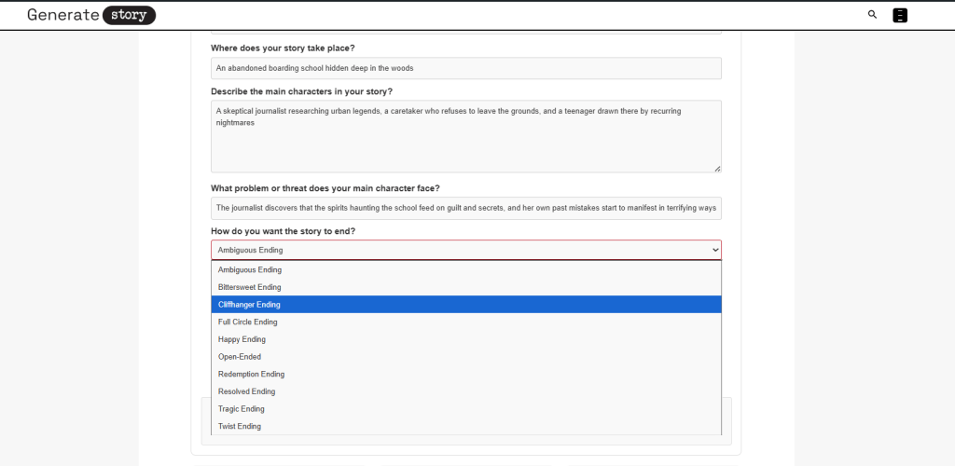
Task: Choose the Resolved Ending option
Action: click(247, 391)
